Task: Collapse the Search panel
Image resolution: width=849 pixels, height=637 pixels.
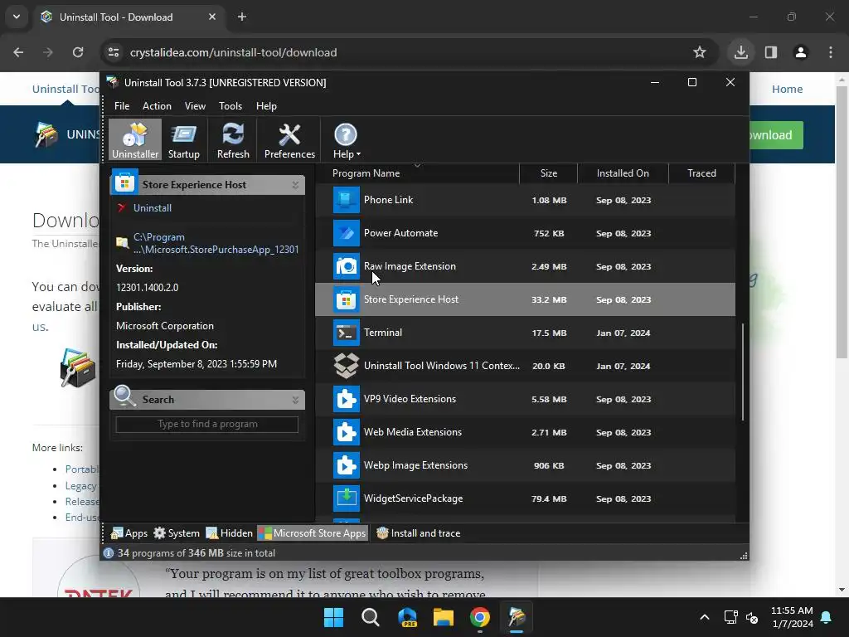Action: click(x=295, y=400)
